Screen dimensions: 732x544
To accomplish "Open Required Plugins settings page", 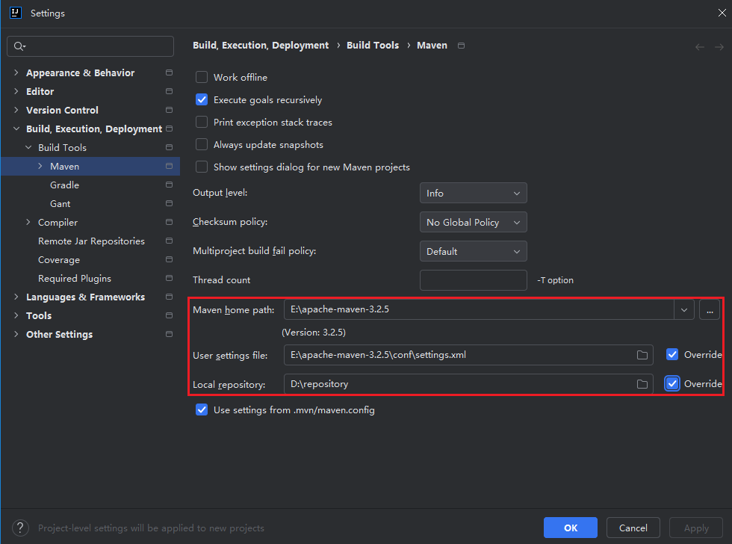I will coord(75,278).
